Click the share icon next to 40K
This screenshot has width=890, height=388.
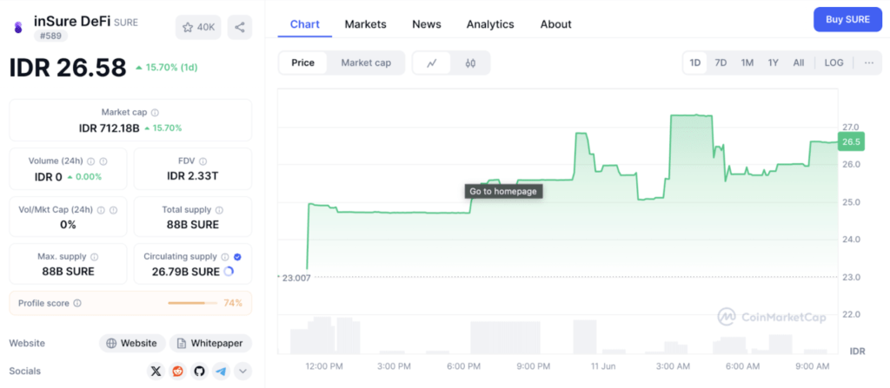pos(240,27)
